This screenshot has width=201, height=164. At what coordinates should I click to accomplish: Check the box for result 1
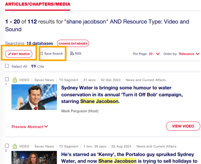tap(7, 79)
